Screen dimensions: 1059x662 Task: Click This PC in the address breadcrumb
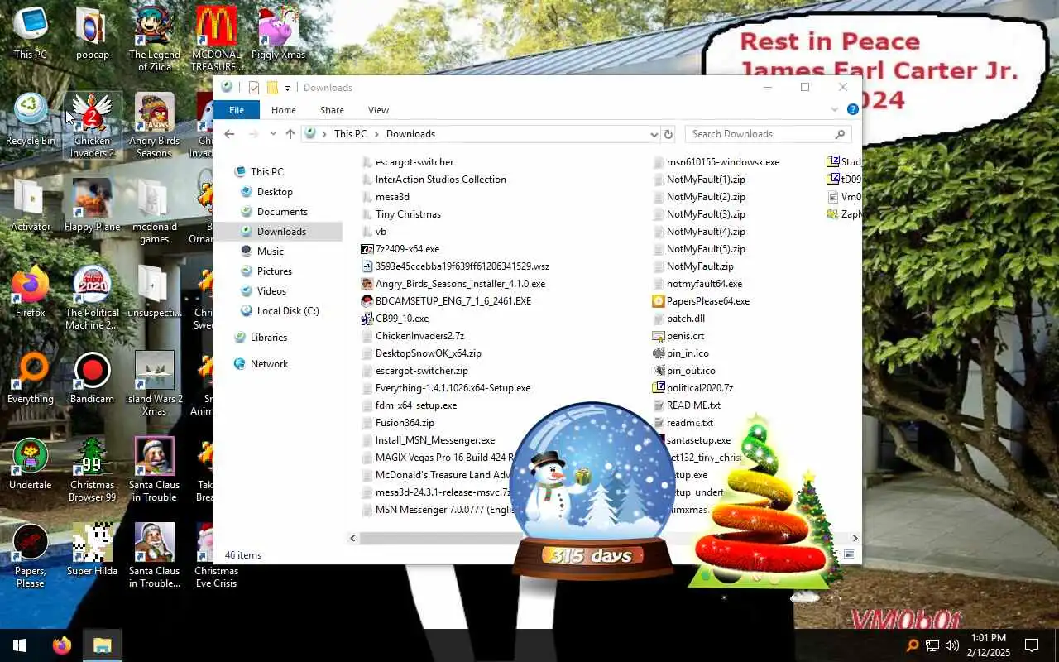pyautogui.click(x=351, y=134)
